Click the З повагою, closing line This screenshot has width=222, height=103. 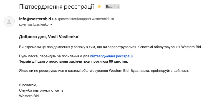coord(28,85)
